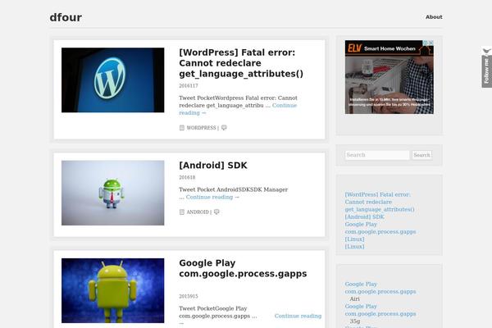Click the ANDROID category link
Image resolution: width=492 pixels, height=328 pixels.
coord(198,212)
